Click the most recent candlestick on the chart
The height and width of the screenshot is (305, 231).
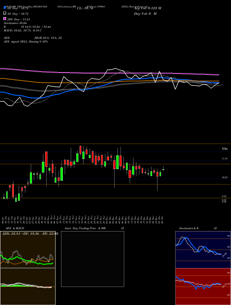164,169
